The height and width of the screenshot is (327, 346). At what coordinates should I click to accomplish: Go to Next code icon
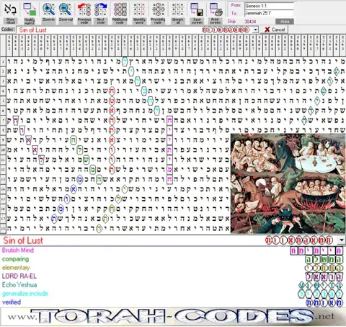[101, 9]
